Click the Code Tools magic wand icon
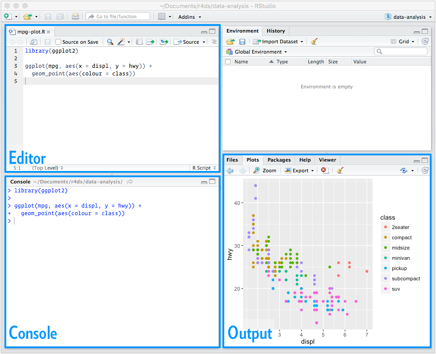Viewport: 436px width, 354px height. pos(121,42)
